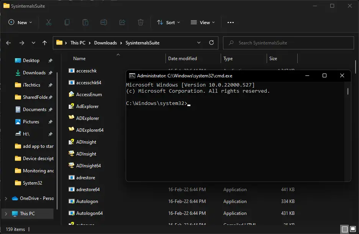
Task: Click the Search SysinternalsSuite field
Action: tap(289, 43)
